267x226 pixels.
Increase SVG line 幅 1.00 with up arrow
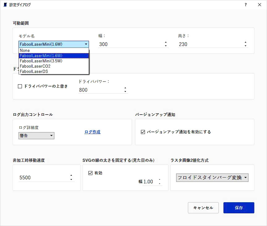pos(159,180)
